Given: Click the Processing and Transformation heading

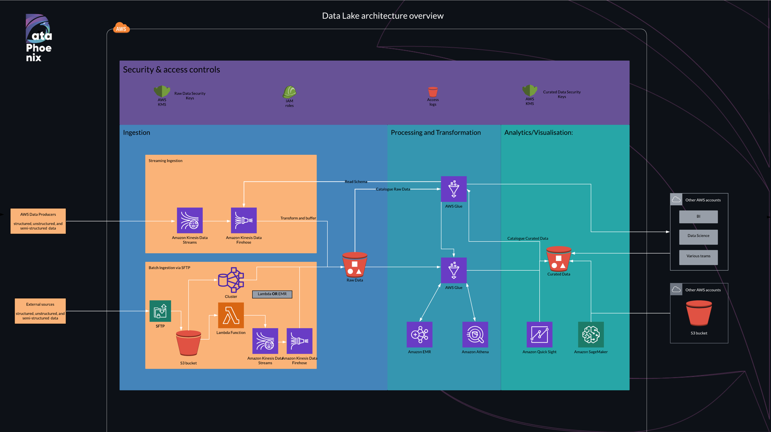Looking at the screenshot, I should (436, 133).
